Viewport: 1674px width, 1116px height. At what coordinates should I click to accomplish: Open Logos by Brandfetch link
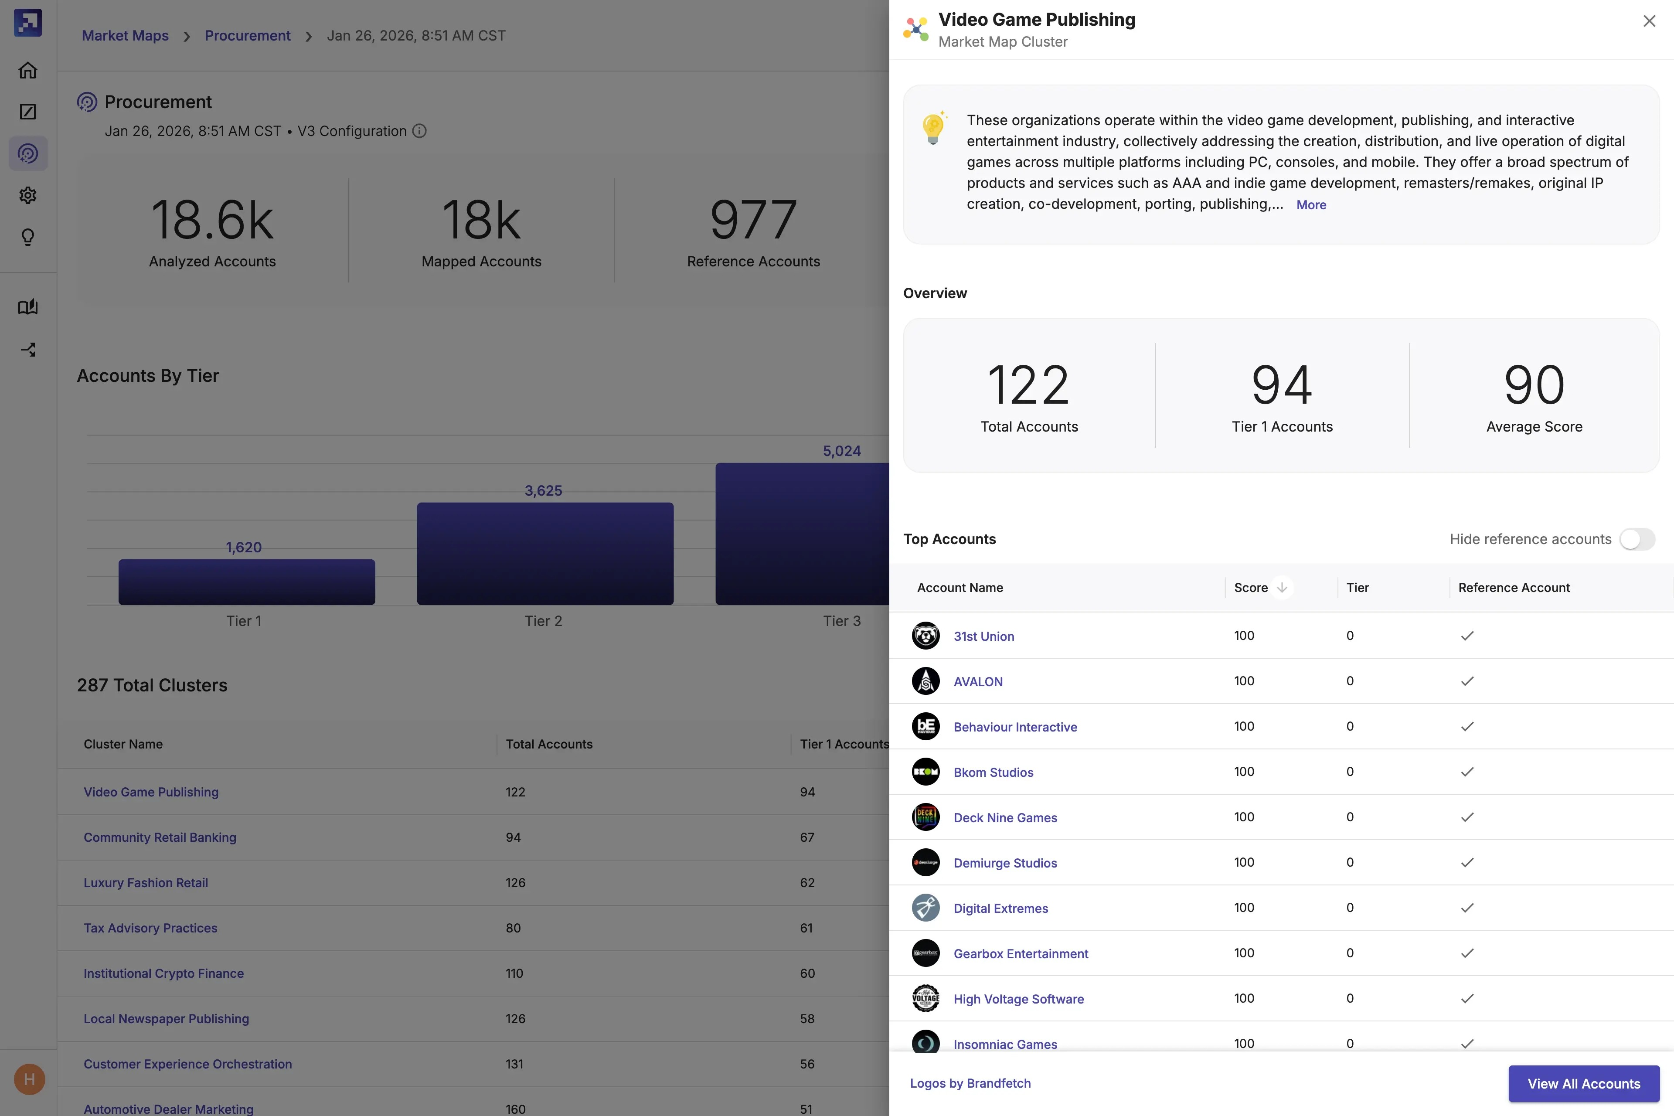pos(970,1083)
